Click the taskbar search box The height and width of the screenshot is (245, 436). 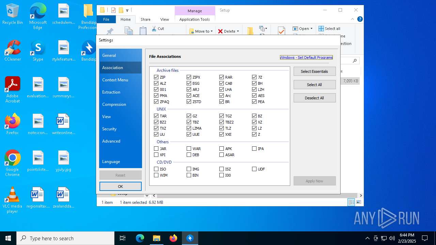pyautogui.click(x=65, y=238)
